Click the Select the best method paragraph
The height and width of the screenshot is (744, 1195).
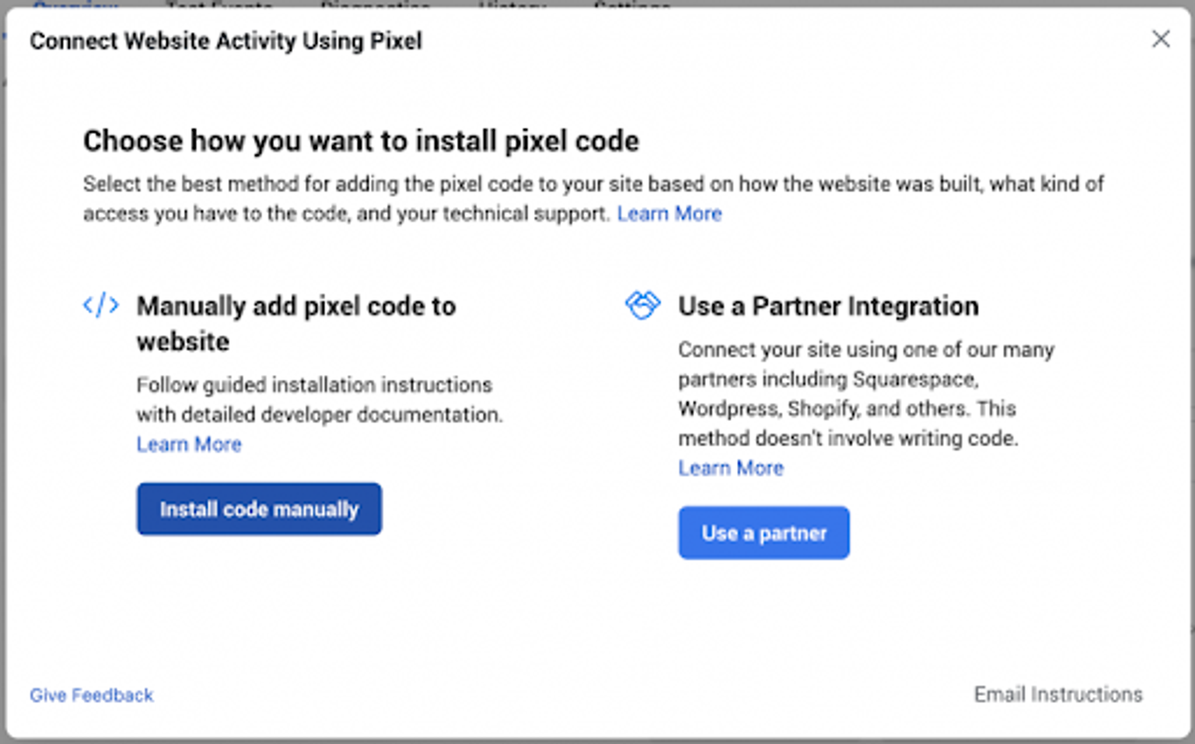coord(593,199)
